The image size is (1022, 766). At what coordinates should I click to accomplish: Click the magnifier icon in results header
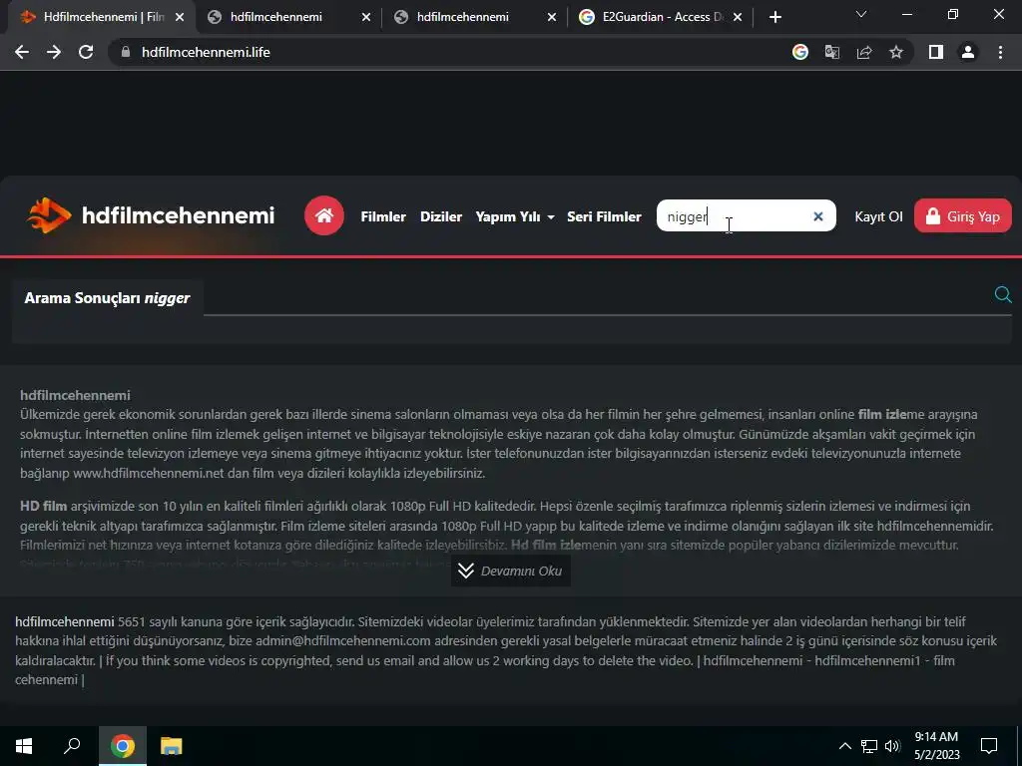[1003, 294]
